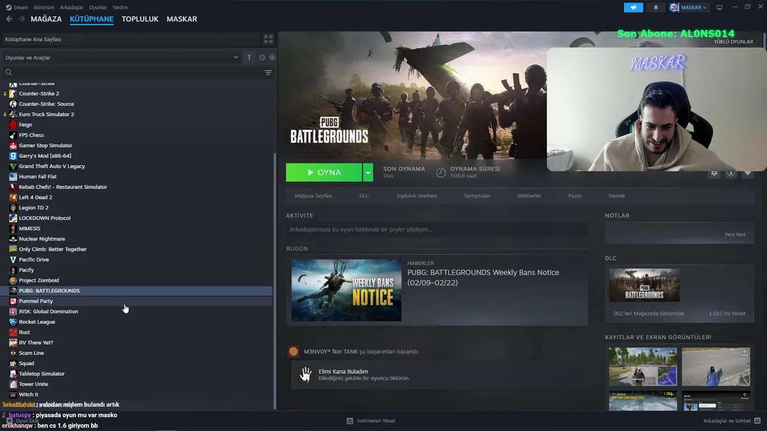Click Yeni Not button in notes
This screenshot has width=767, height=431.
pos(735,235)
